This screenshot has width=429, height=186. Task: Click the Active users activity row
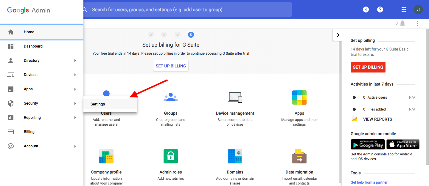click(384, 97)
